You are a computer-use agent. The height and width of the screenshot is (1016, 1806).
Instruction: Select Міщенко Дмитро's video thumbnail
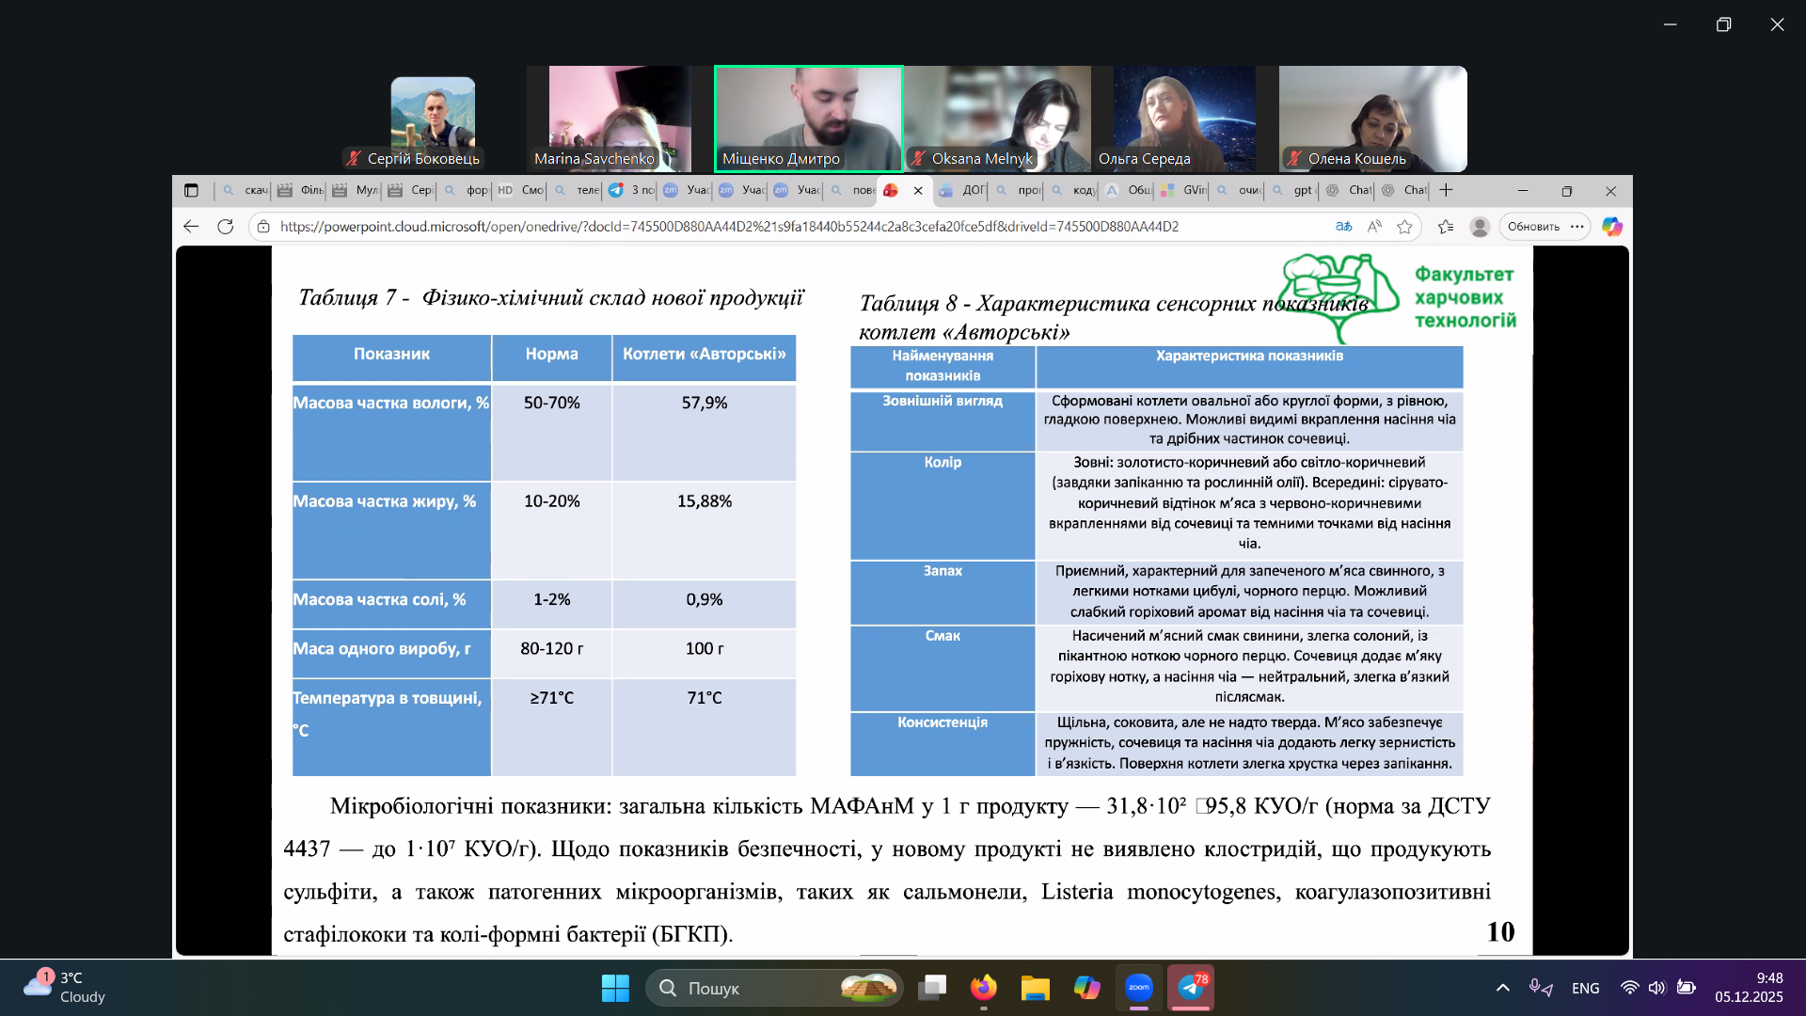coord(808,119)
